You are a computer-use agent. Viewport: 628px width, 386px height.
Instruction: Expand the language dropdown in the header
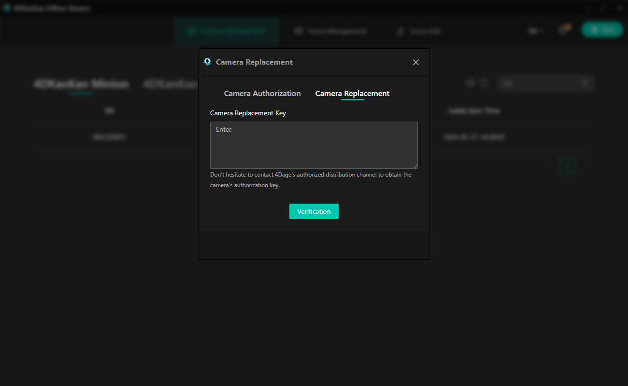tap(535, 30)
